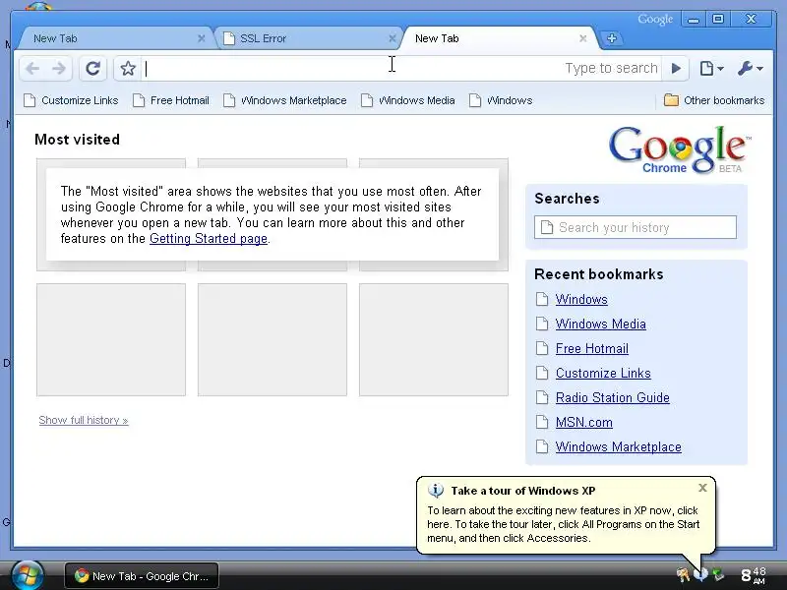Select the bottom-right empty thumbnail
787x590 pixels.
tap(434, 339)
